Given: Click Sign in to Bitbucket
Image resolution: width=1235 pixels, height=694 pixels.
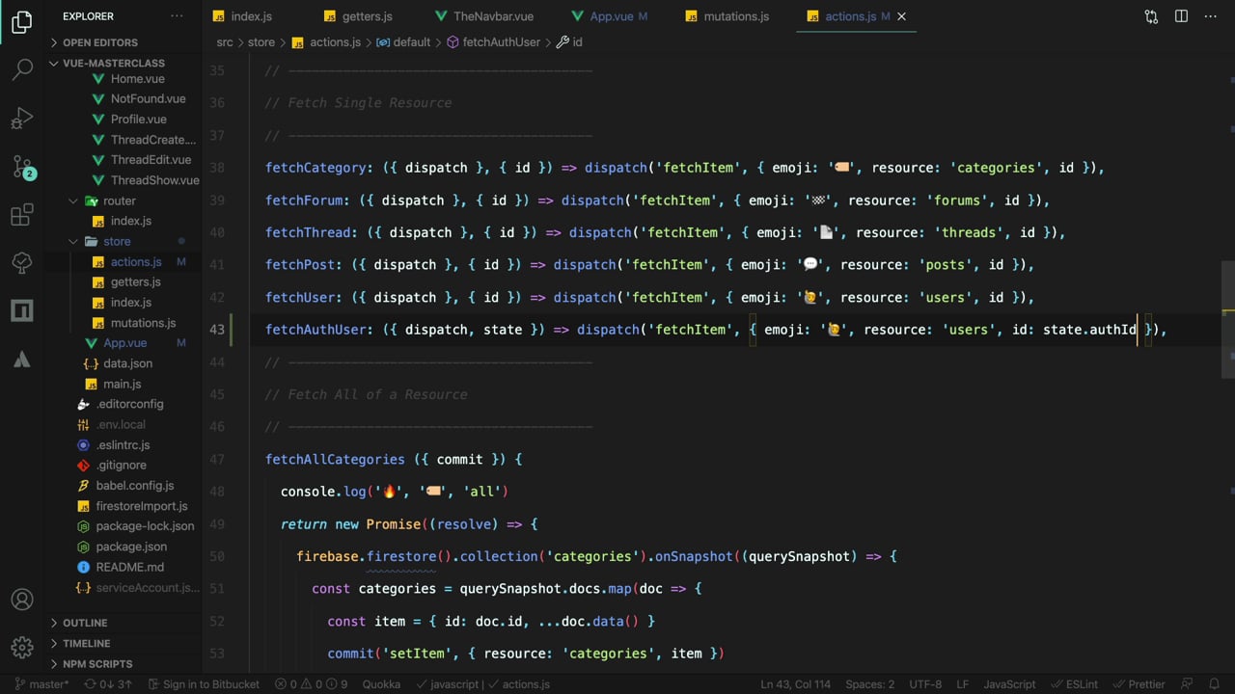Looking at the screenshot, I should click(204, 684).
